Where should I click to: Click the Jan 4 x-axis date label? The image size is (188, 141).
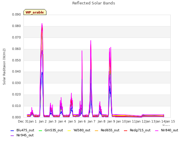pos(62,121)
